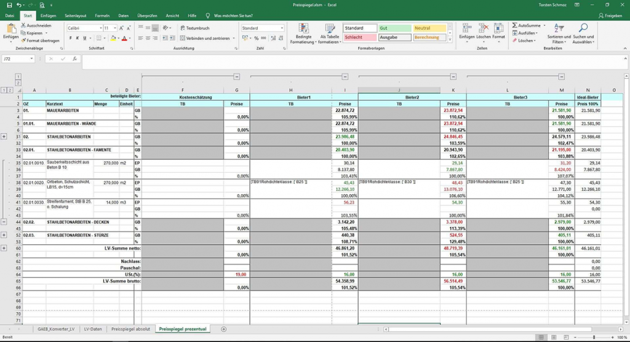Switch to page layout view in status bar

click(x=554, y=337)
